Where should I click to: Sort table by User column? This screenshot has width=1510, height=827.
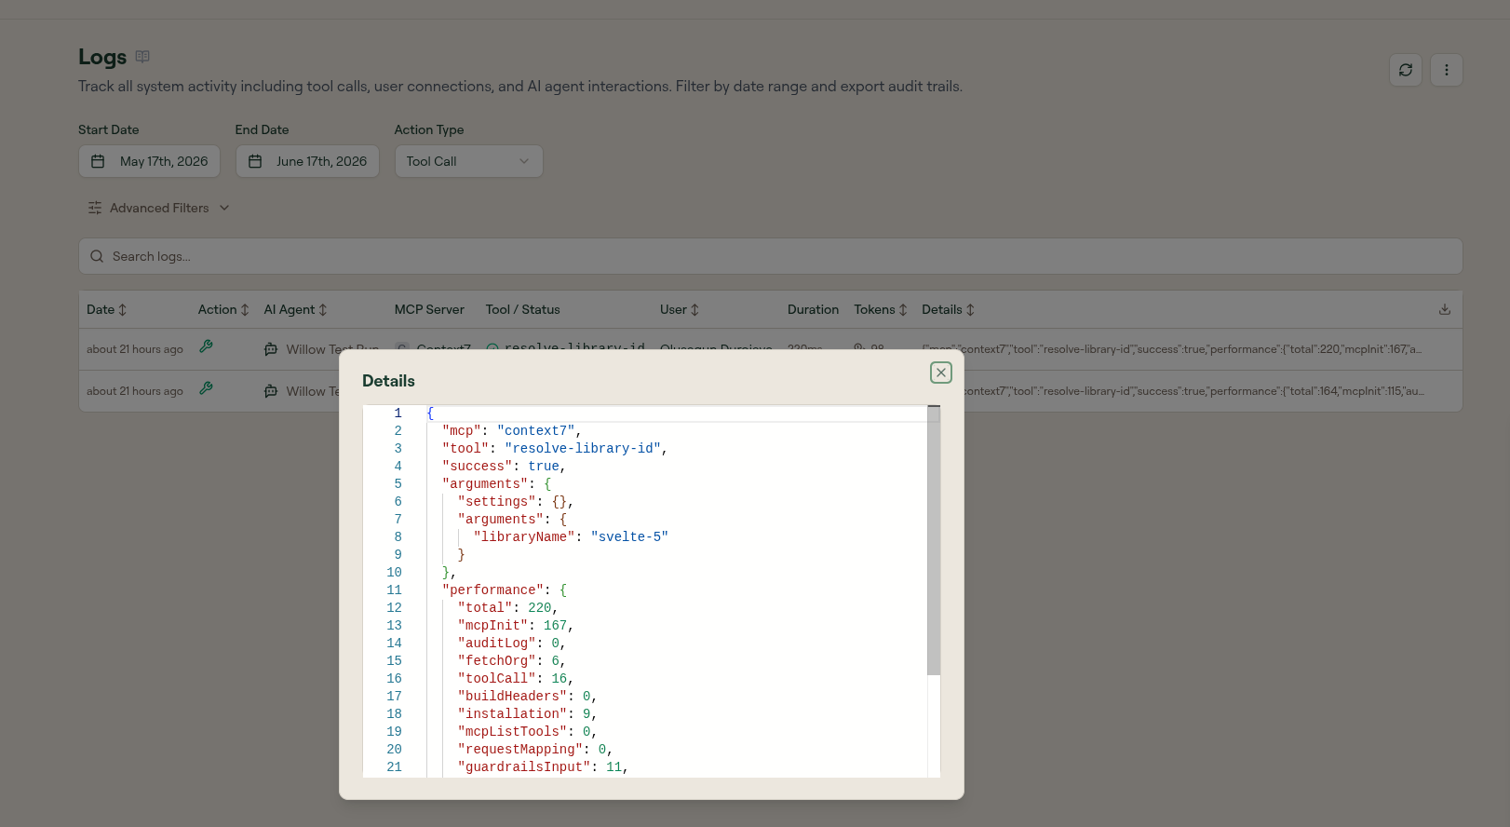click(680, 309)
